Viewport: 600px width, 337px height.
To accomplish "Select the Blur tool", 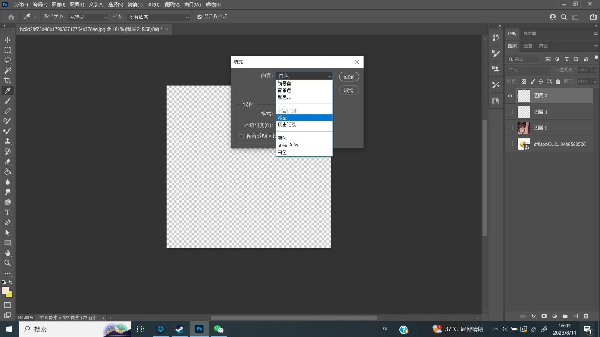I will (8, 182).
